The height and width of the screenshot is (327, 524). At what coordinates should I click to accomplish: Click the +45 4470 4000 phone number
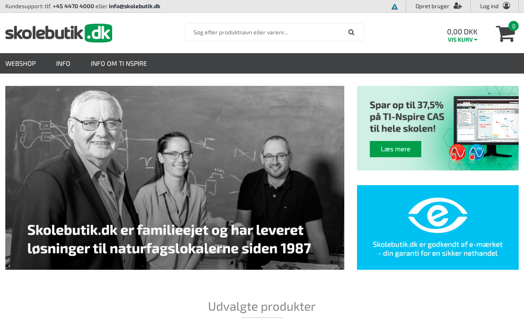click(73, 6)
